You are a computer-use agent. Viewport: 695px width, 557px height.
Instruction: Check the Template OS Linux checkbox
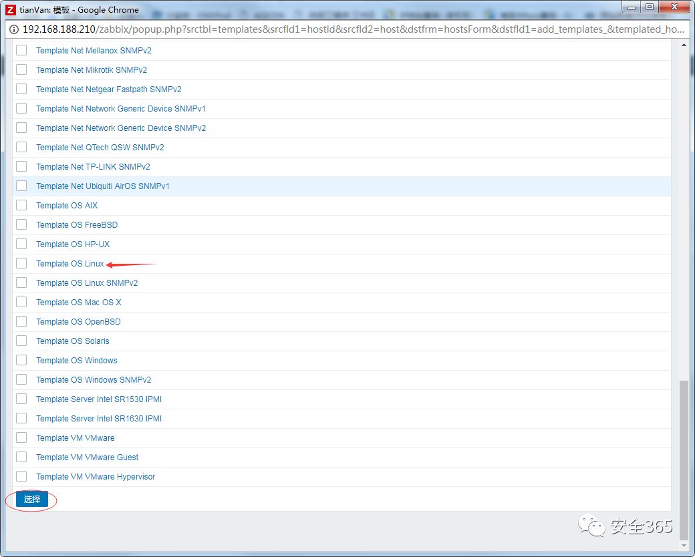click(x=21, y=263)
